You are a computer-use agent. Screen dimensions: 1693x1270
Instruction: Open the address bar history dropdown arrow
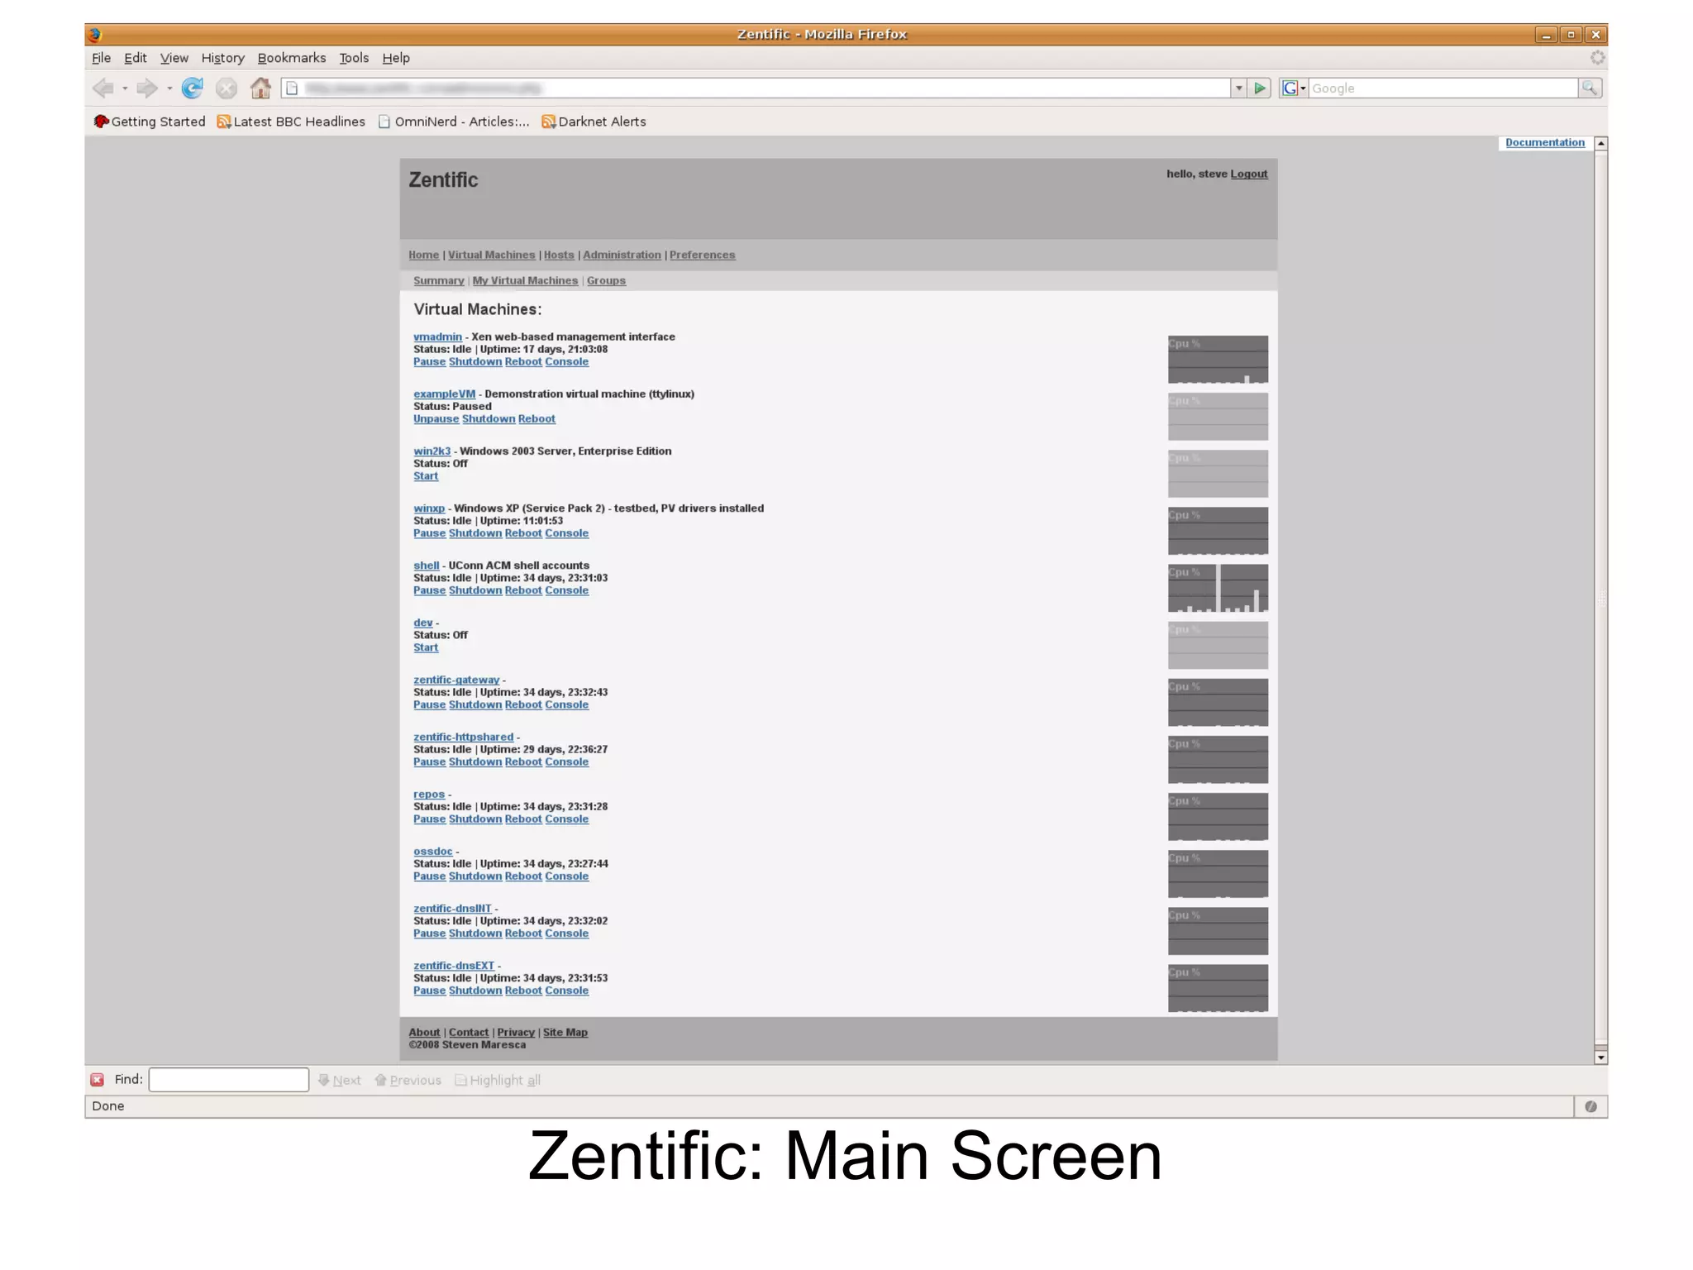[1238, 88]
